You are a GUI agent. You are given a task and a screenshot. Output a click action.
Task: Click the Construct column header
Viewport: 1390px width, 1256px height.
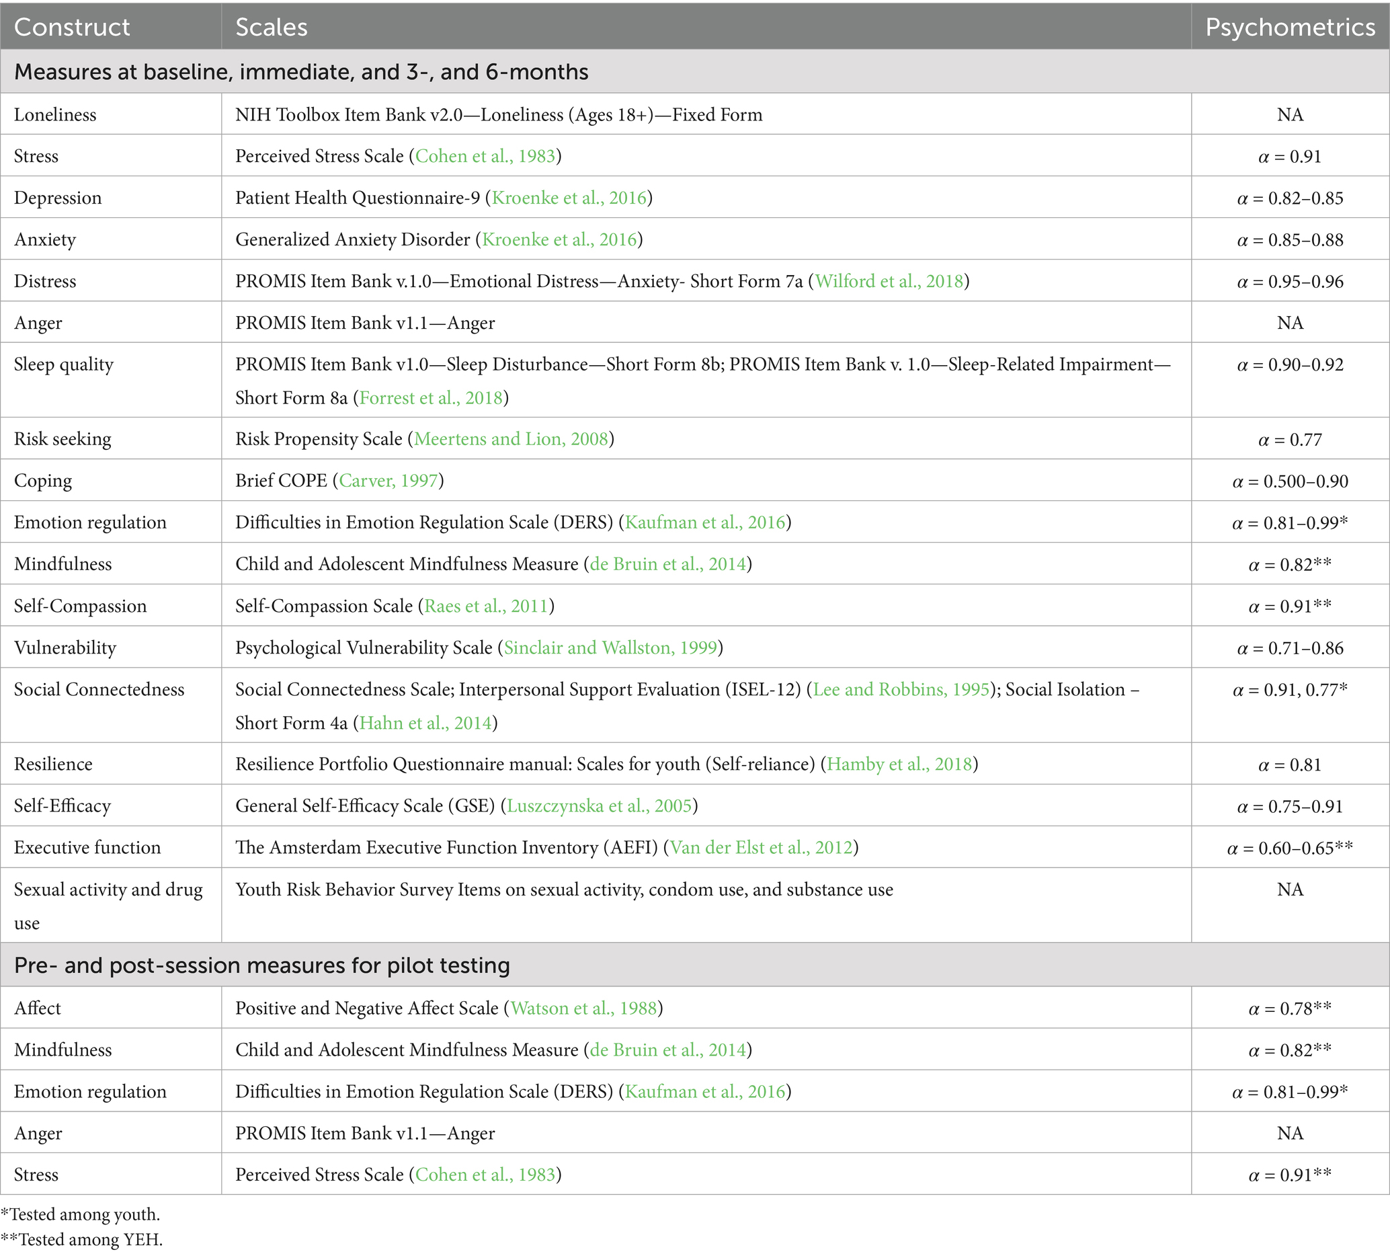(x=72, y=26)
